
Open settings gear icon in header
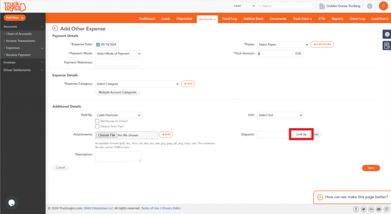pyautogui.click(x=370, y=6)
